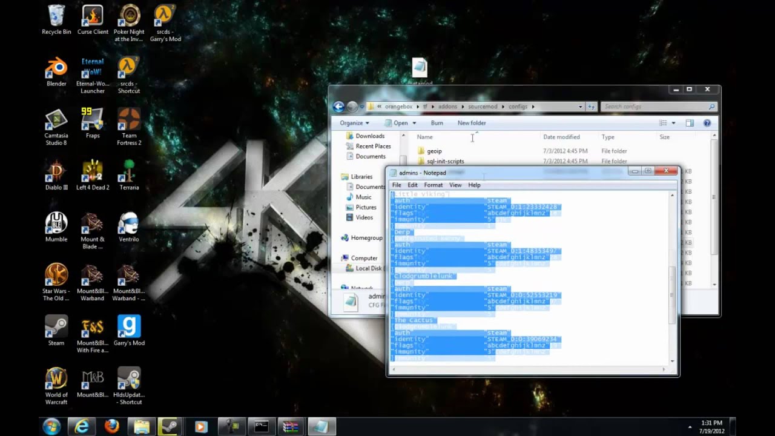Click Burn in the Explorer toolbar
Screen dimensions: 775x436
click(437, 123)
